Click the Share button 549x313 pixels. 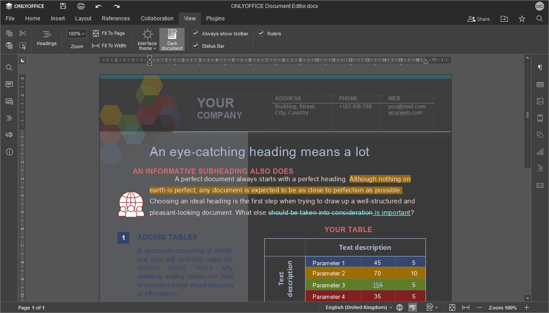click(479, 19)
